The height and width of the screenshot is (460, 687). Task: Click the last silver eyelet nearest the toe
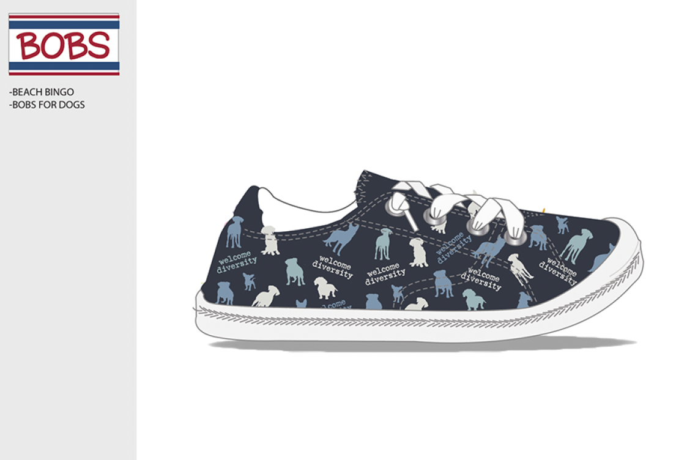(516, 236)
